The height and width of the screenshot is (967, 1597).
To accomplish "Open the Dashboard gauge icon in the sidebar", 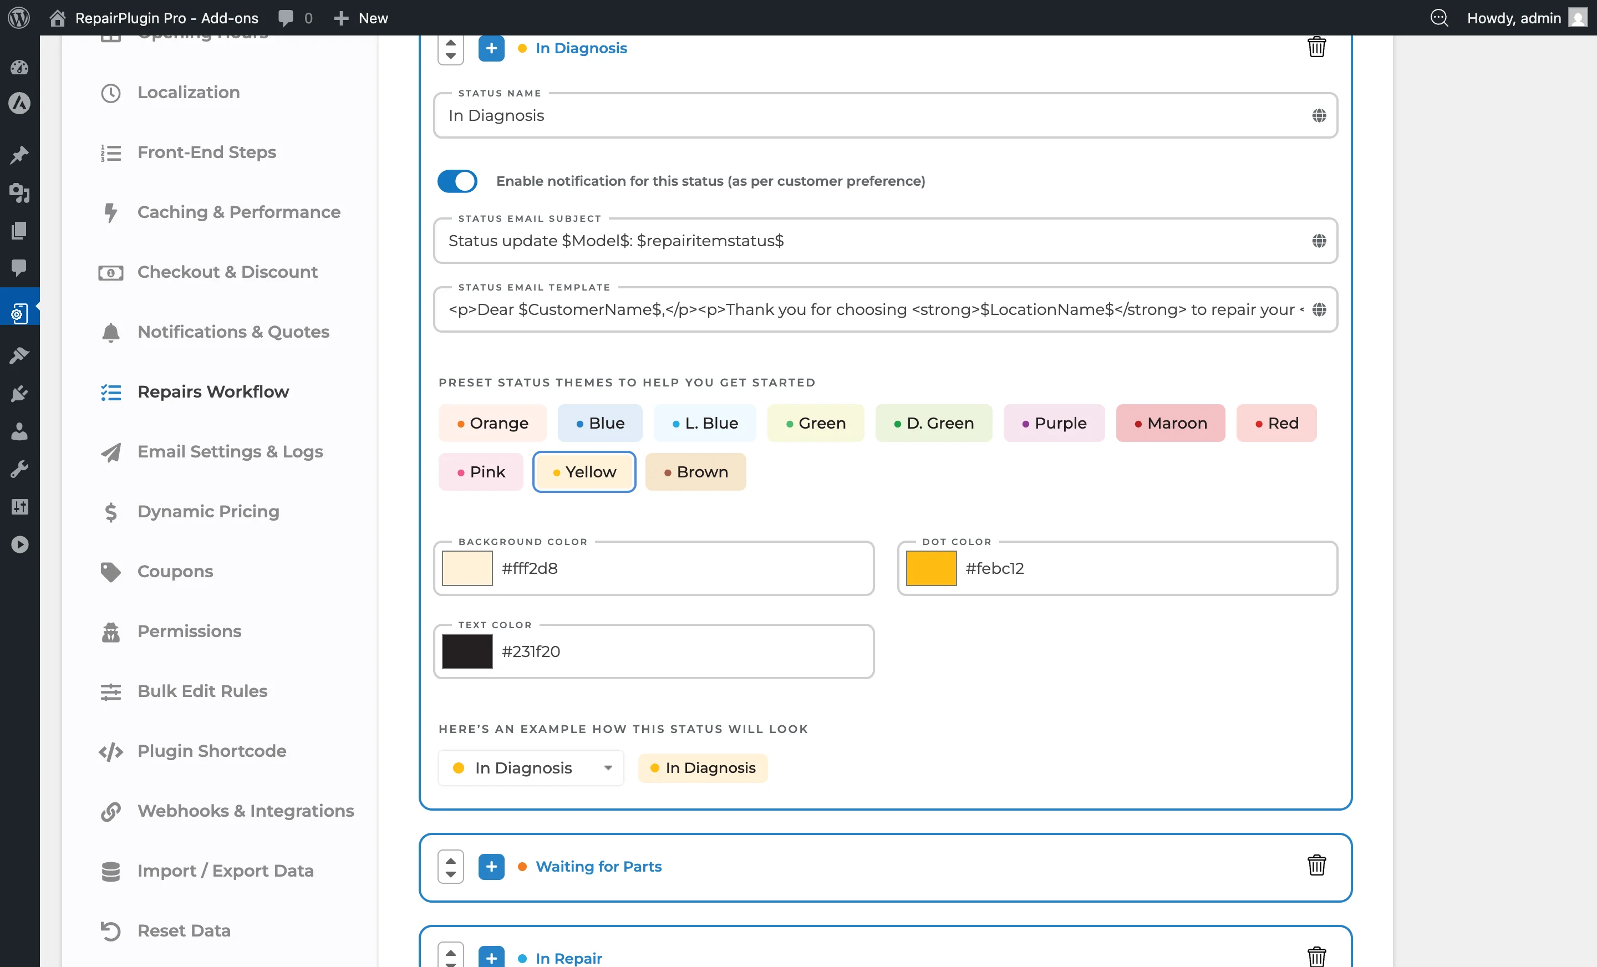I will pyautogui.click(x=19, y=67).
